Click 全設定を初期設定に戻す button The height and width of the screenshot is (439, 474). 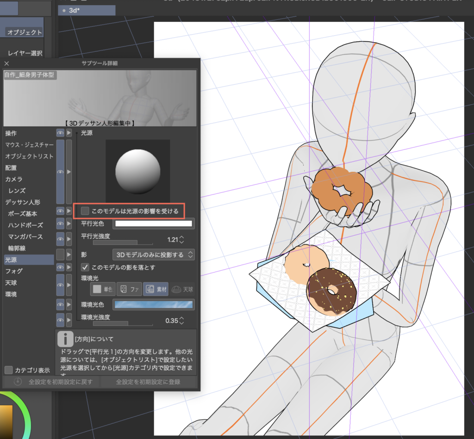[x=55, y=382]
